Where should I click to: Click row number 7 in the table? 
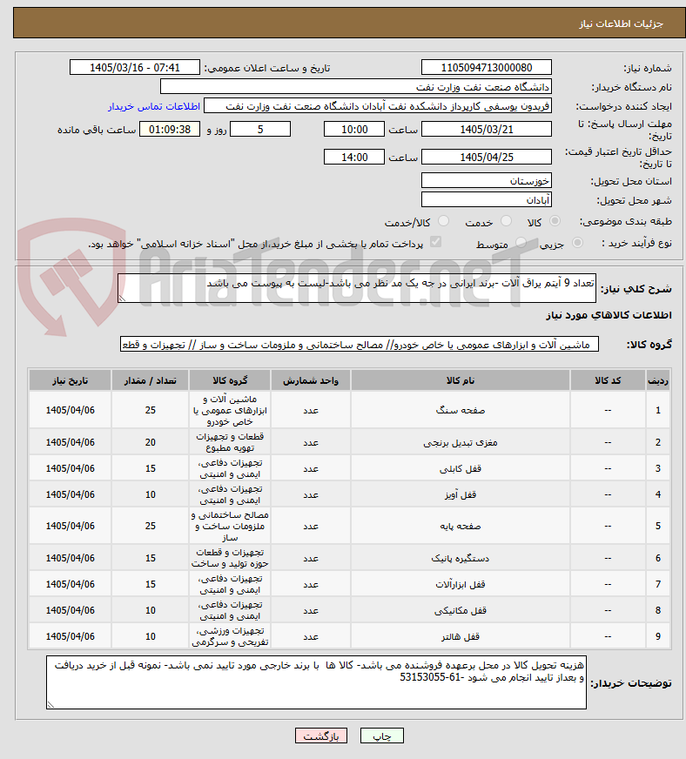[x=658, y=584]
